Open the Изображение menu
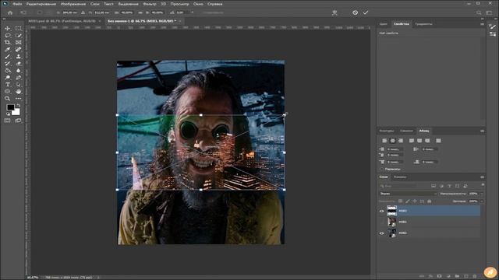This screenshot has width=499, height=280. pyautogui.click(x=73, y=4)
